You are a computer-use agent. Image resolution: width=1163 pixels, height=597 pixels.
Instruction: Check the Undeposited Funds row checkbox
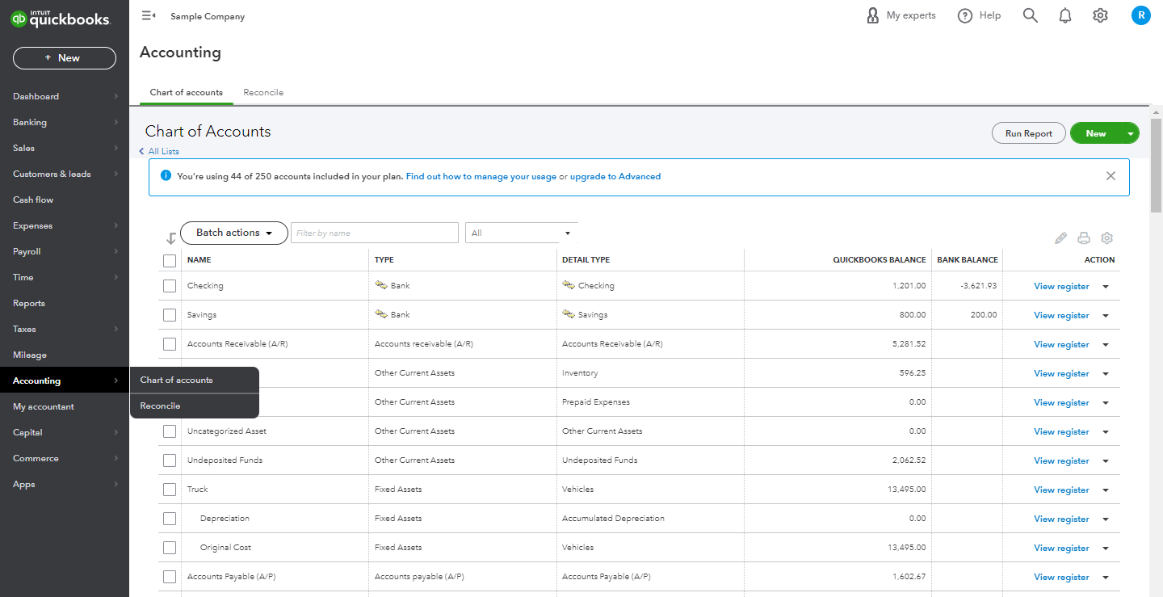169,460
